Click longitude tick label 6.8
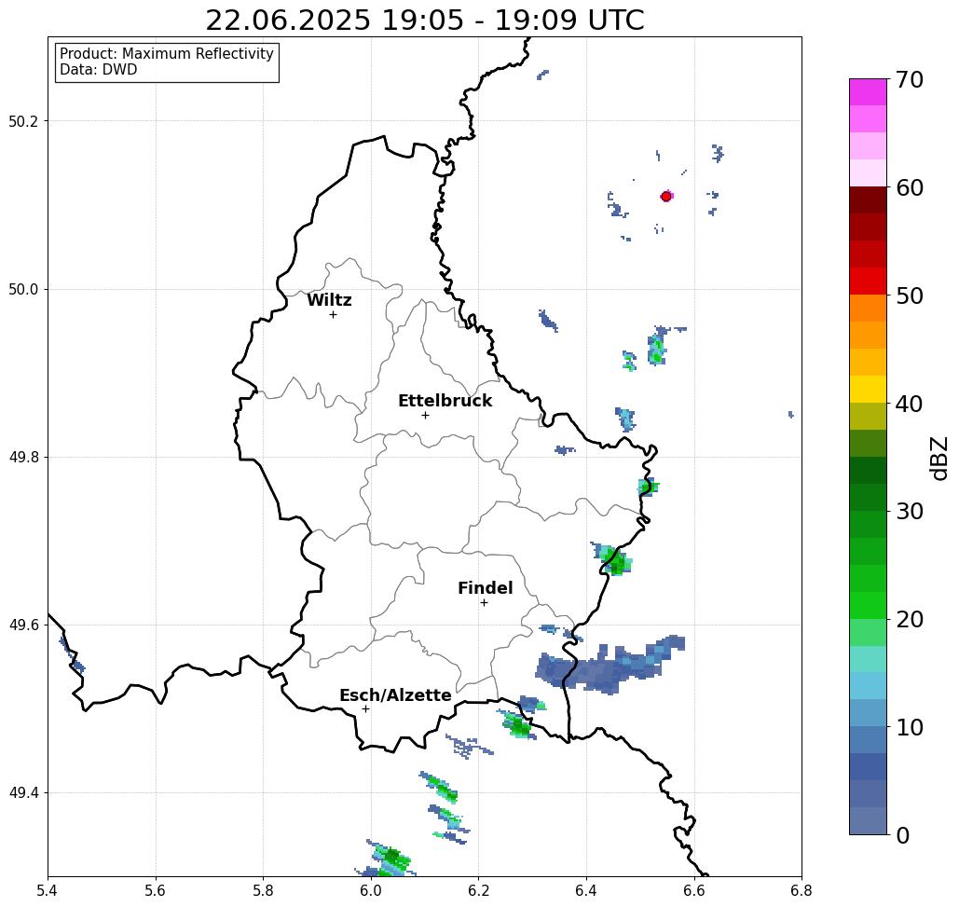959x907 pixels. pos(801,890)
